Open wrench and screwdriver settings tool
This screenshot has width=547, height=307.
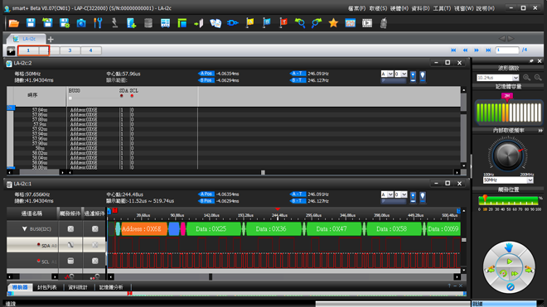(x=98, y=23)
